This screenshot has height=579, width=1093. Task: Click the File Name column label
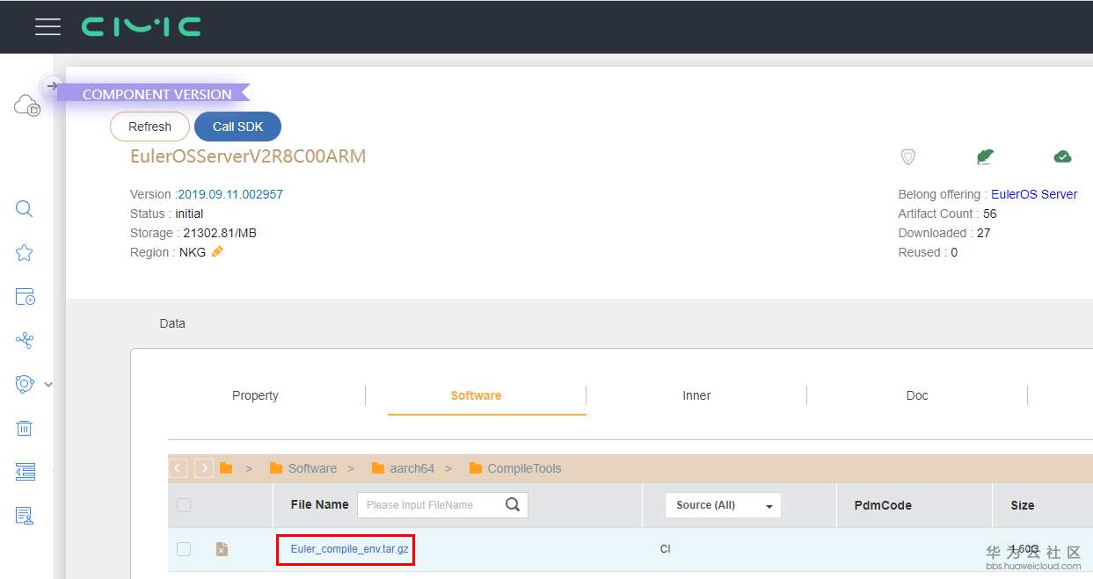[x=319, y=504]
